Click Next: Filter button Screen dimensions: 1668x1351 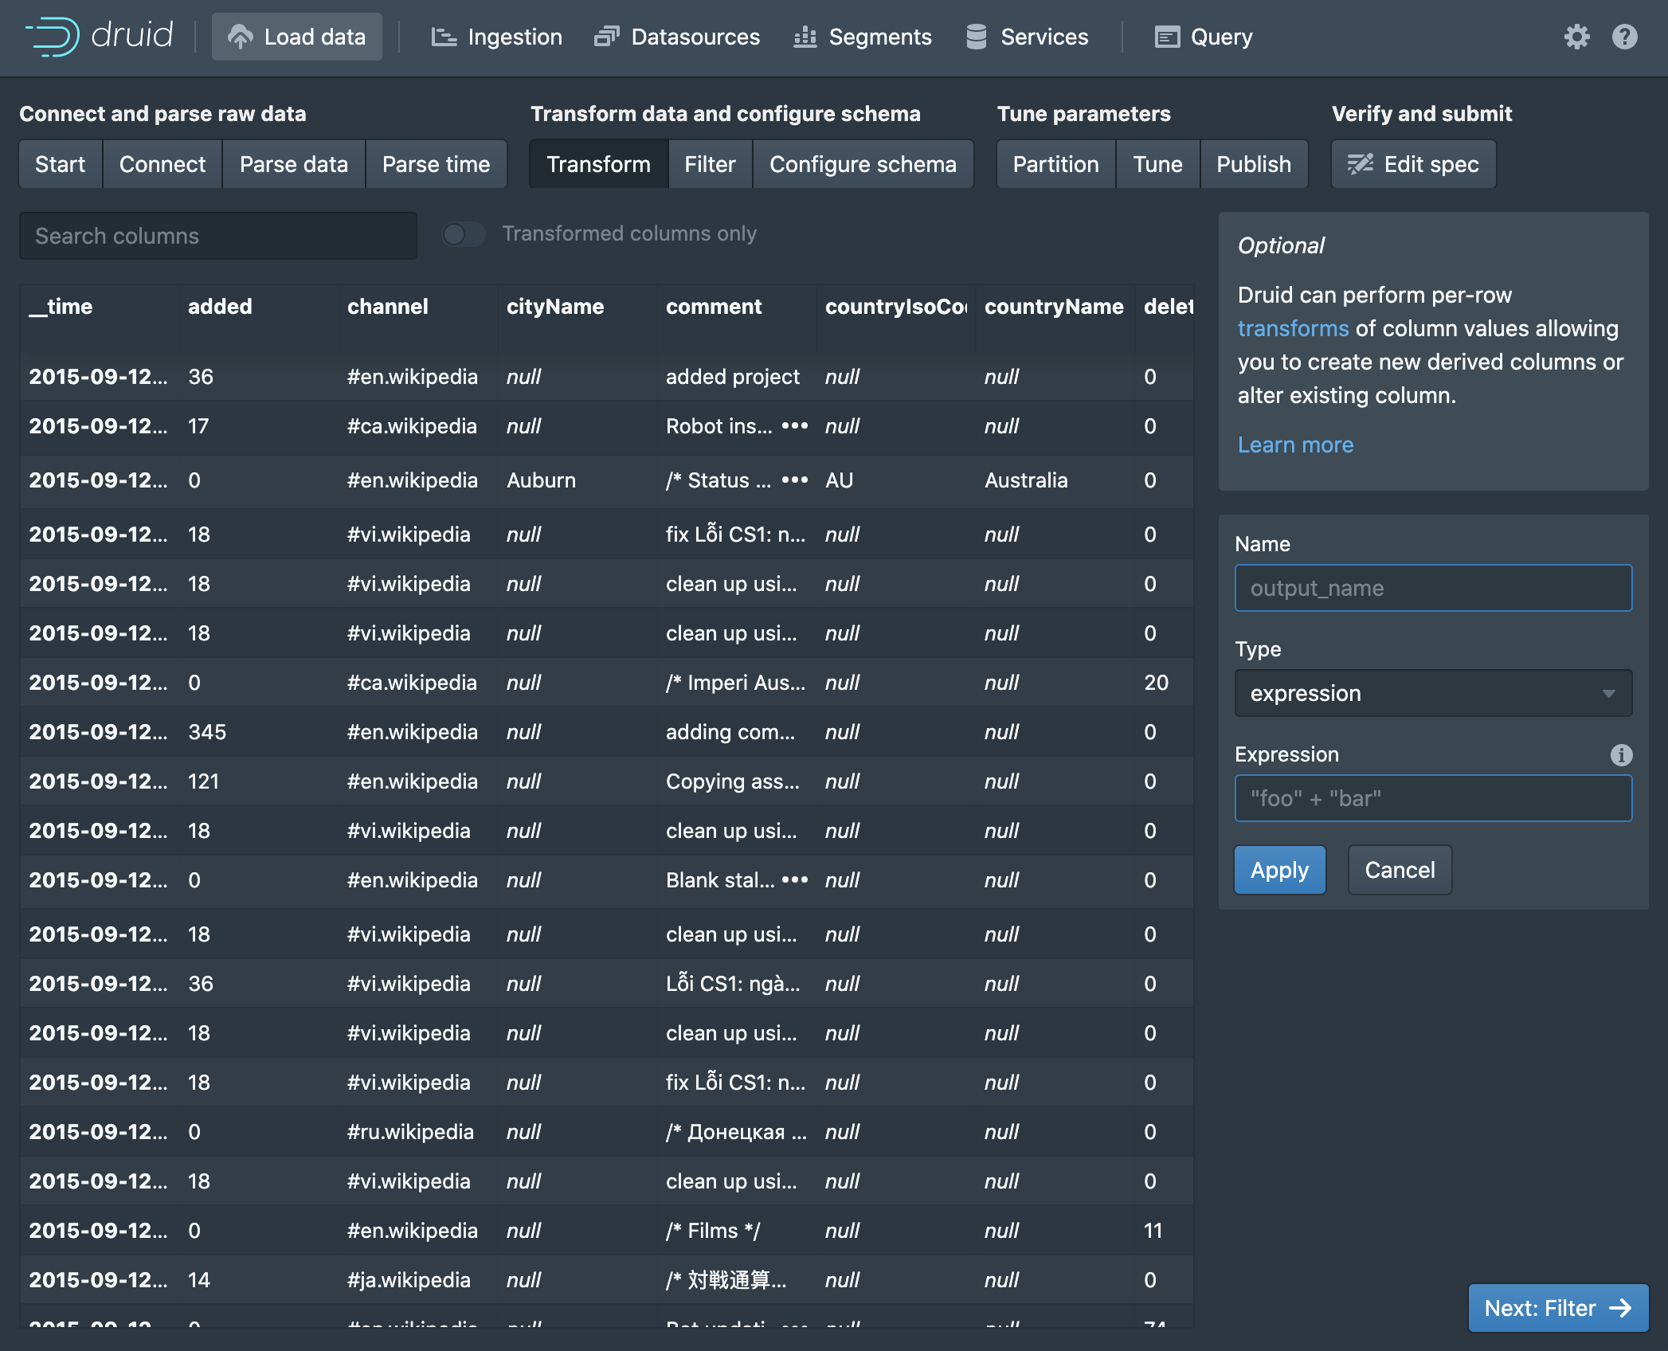point(1557,1308)
